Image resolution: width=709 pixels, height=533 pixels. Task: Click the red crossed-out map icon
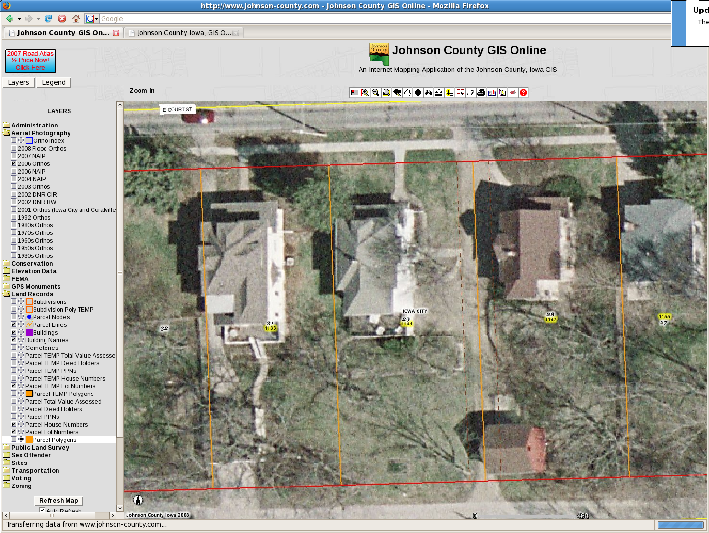pyautogui.click(x=513, y=93)
